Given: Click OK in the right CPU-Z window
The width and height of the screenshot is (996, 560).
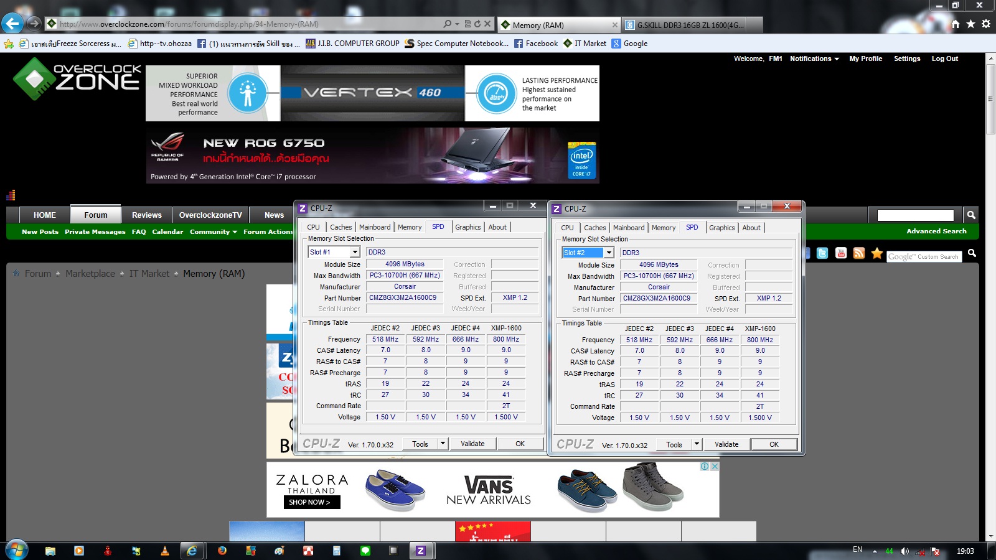Looking at the screenshot, I should point(774,444).
